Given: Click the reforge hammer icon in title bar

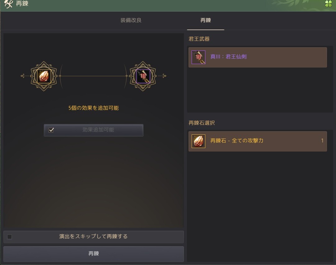Looking at the screenshot, I should (x=9, y=4).
